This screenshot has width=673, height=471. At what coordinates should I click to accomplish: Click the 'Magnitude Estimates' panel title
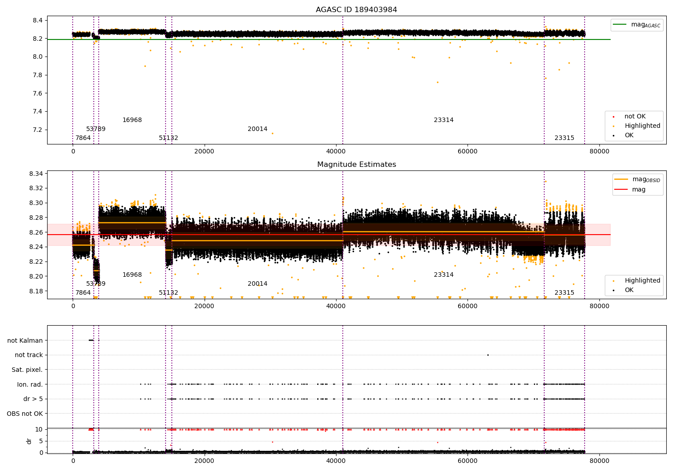pyautogui.click(x=356, y=165)
